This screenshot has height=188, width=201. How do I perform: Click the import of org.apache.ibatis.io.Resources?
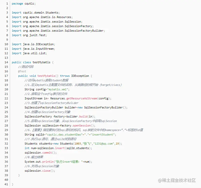point(42,17)
